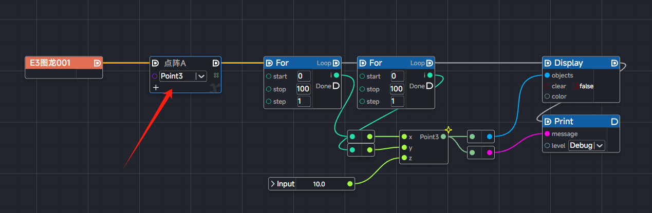This screenshot has height=213, width=652.
Task: Click the blue objects port on Display
Action: (547, 75)
